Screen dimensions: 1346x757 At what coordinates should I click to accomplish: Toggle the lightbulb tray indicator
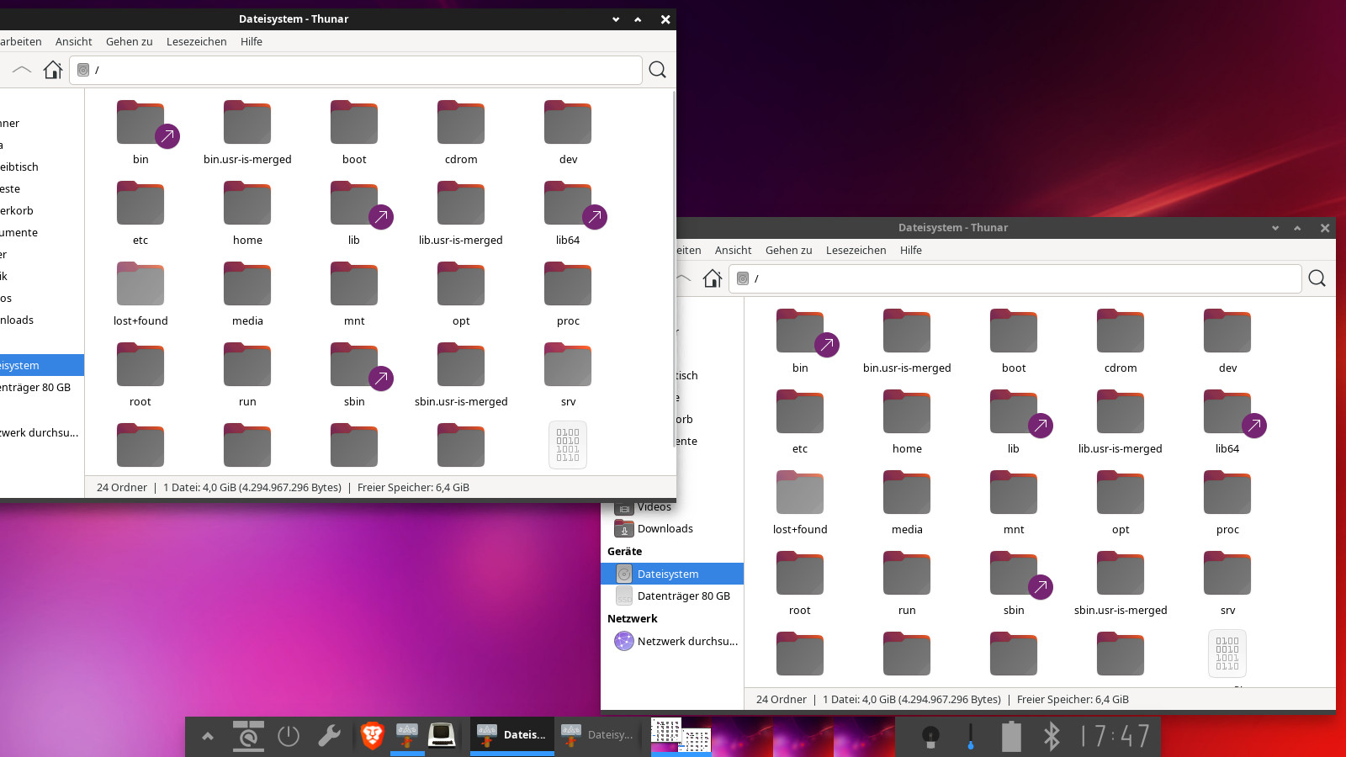tap(930, 736)
